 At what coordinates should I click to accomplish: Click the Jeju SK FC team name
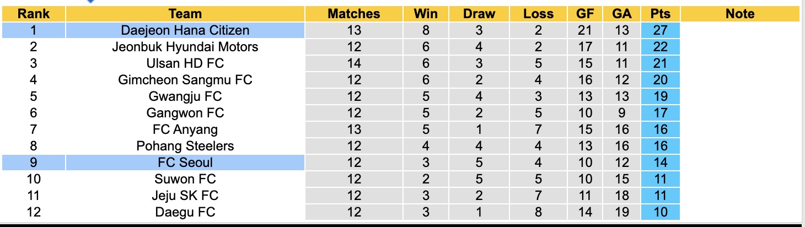[185, 196]
